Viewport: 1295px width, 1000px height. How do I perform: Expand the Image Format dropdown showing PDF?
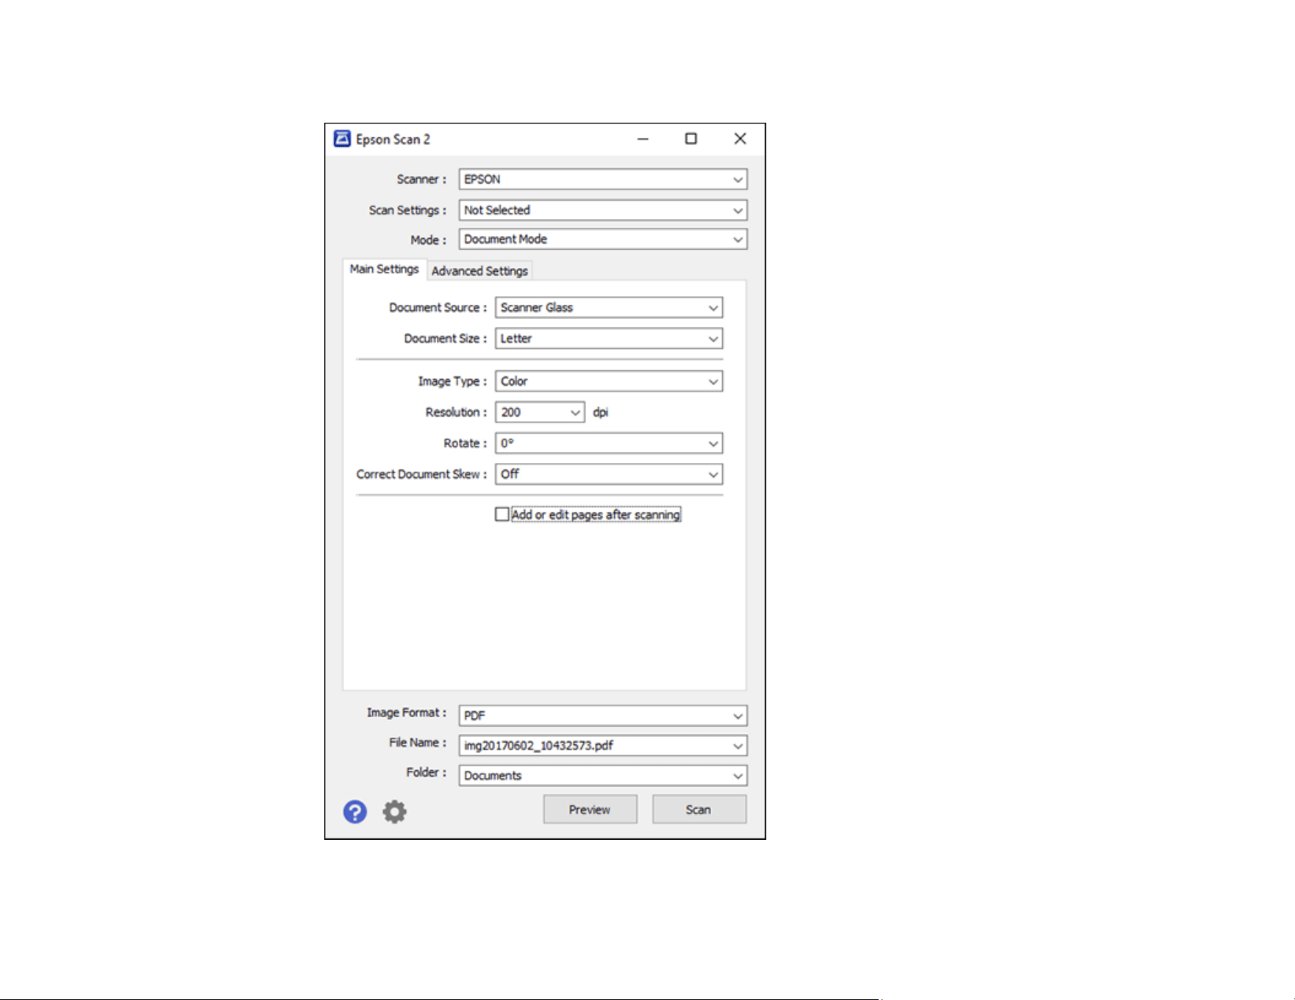click(x=603, y=716)
